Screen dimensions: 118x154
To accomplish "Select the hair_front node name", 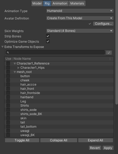I will click(x=27, y=89).
